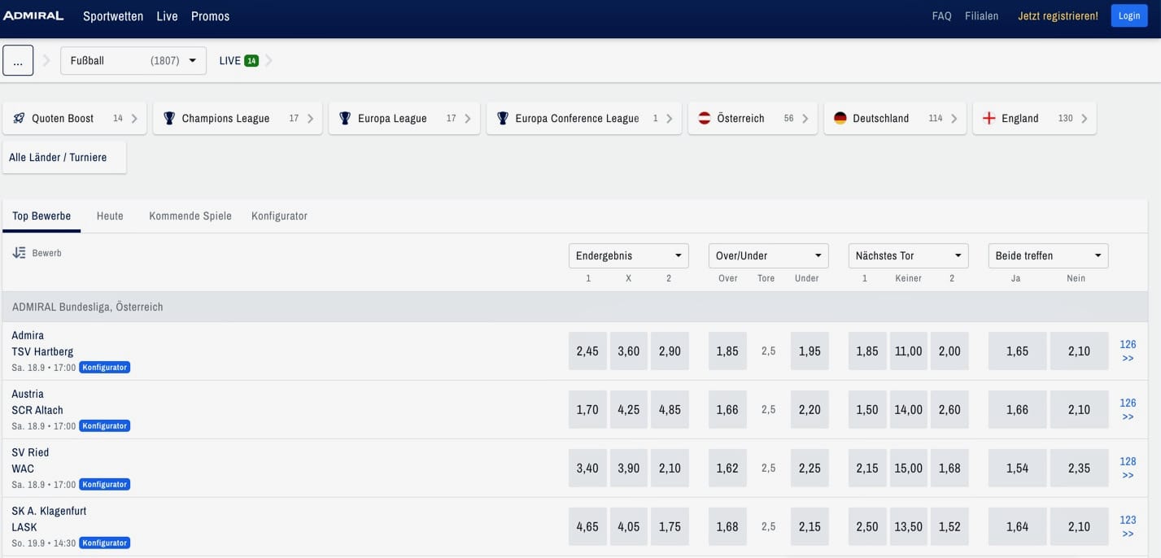Expand the Europa League chevron

[467, 118]
